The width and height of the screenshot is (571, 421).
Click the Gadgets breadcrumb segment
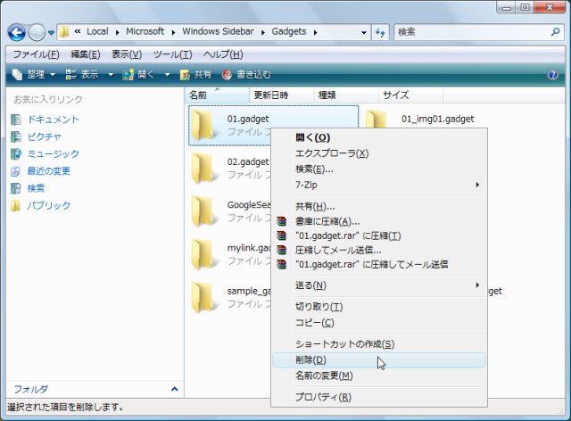click(289, 32)
